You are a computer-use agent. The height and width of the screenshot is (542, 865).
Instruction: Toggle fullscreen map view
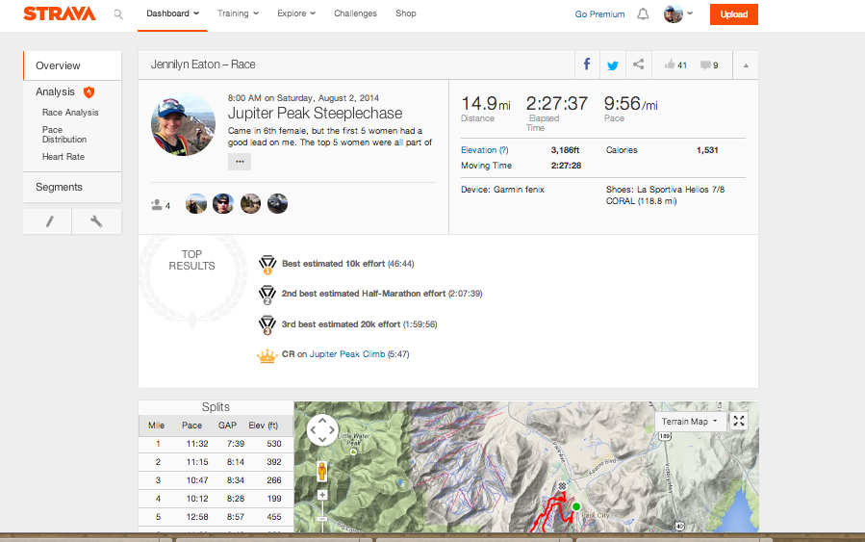pos(739,421)
